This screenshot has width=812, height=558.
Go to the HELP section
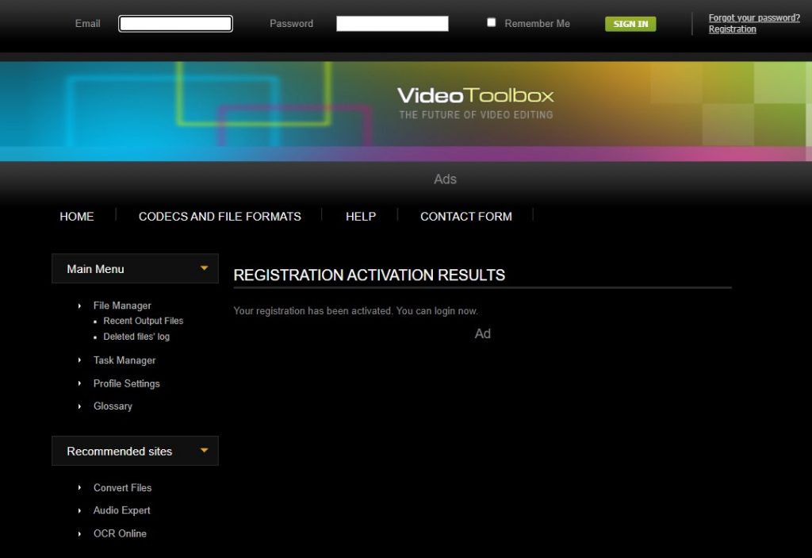click(361, 216)
